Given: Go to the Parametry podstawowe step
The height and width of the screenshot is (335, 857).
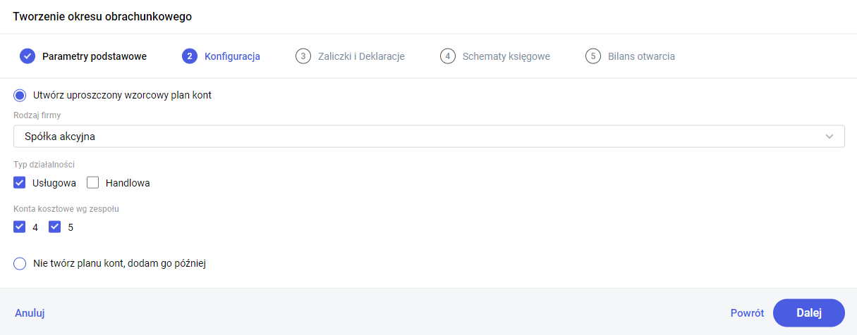Looking at the screenshot, I should [x=95, y=56].
